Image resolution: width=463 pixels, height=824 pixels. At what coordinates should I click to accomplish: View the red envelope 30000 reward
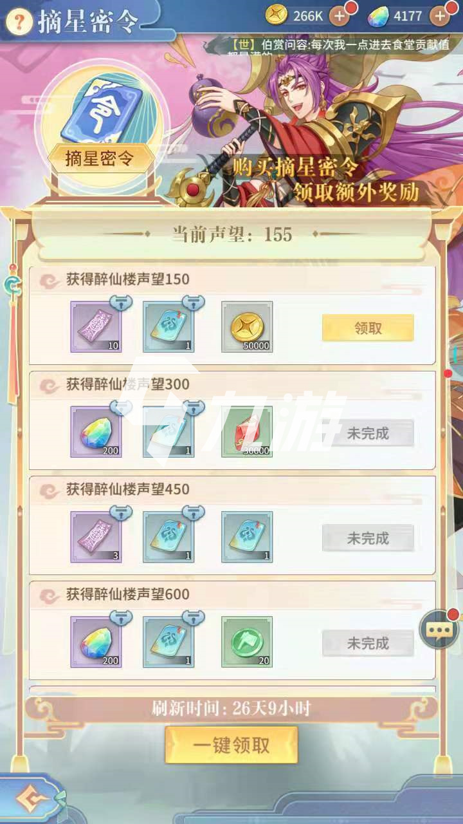(247, 432)
